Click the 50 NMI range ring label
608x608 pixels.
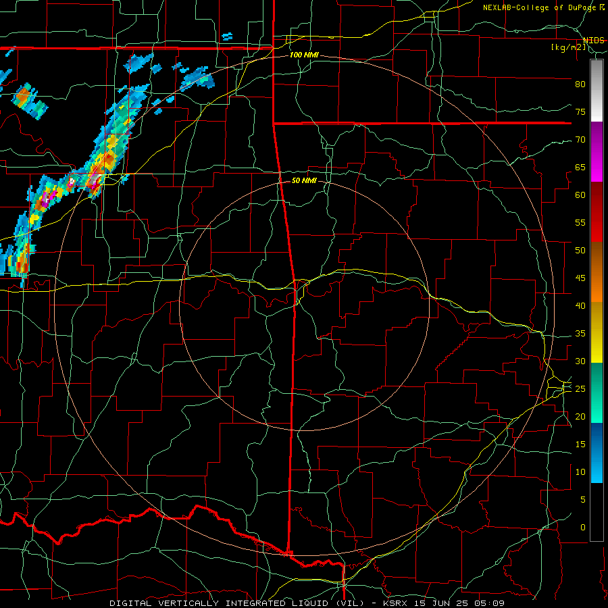(304, 180)
